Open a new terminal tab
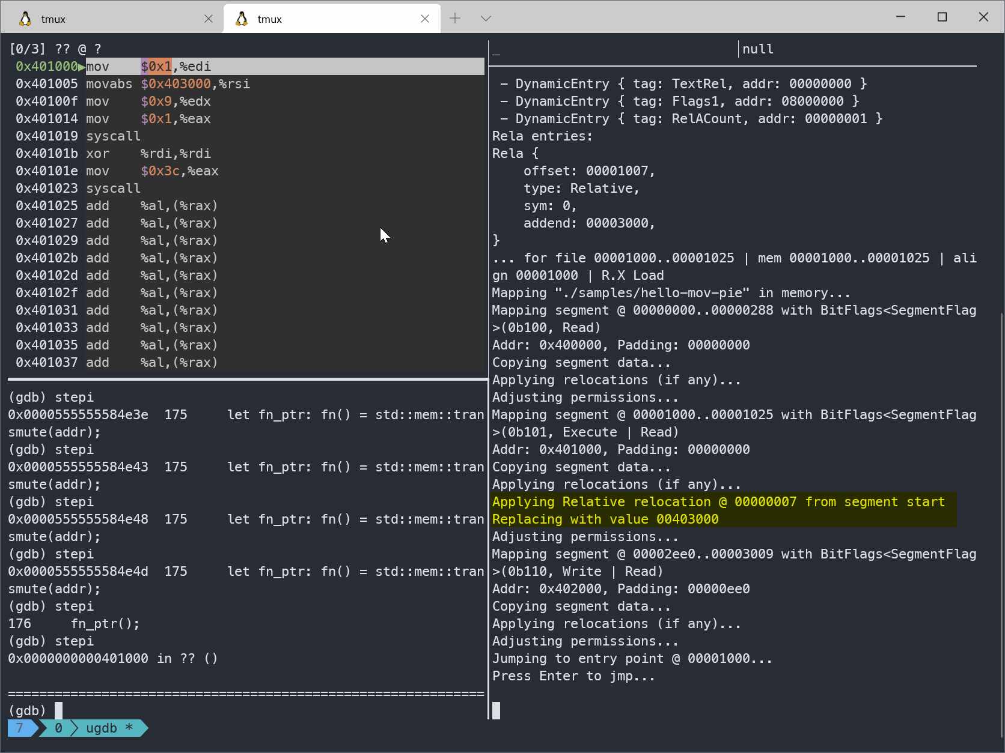Image resolution: width=1005 pixels, height=753 pixels. pyautogui.click(x=455, y=19)
